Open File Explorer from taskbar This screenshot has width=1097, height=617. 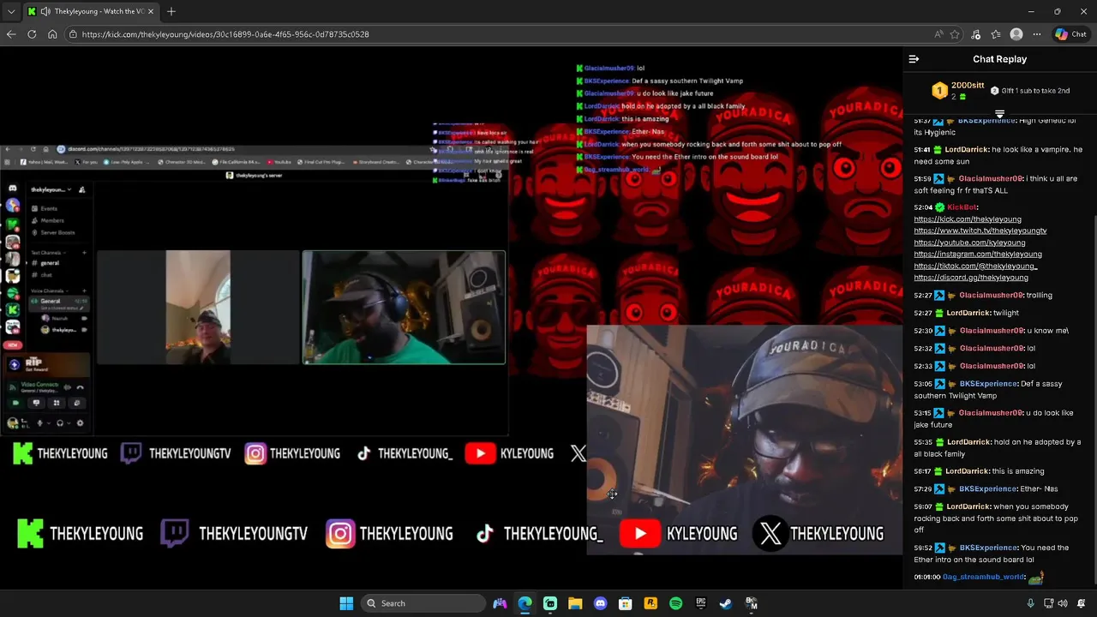[x=575, y=603]
